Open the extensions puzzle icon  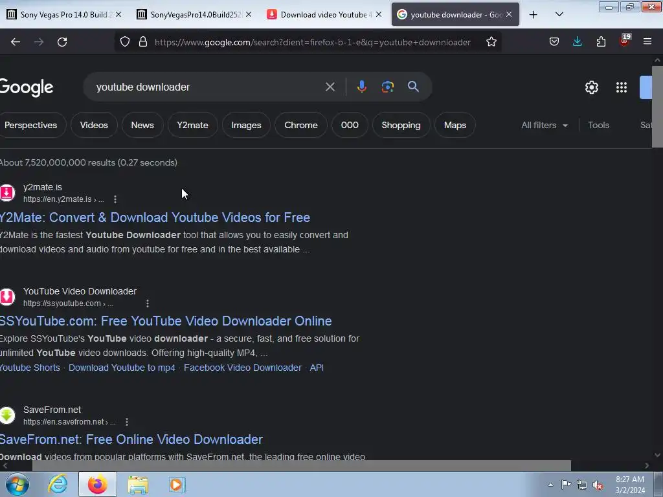pos(601,42)
